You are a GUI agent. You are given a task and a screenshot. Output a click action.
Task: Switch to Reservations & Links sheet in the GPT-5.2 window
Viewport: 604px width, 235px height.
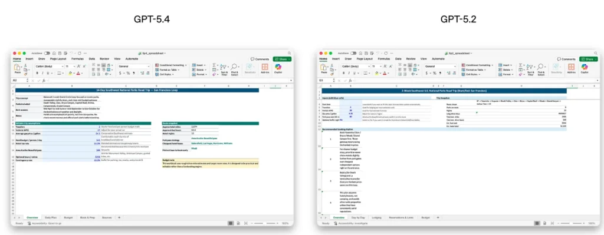coord(401,217)
